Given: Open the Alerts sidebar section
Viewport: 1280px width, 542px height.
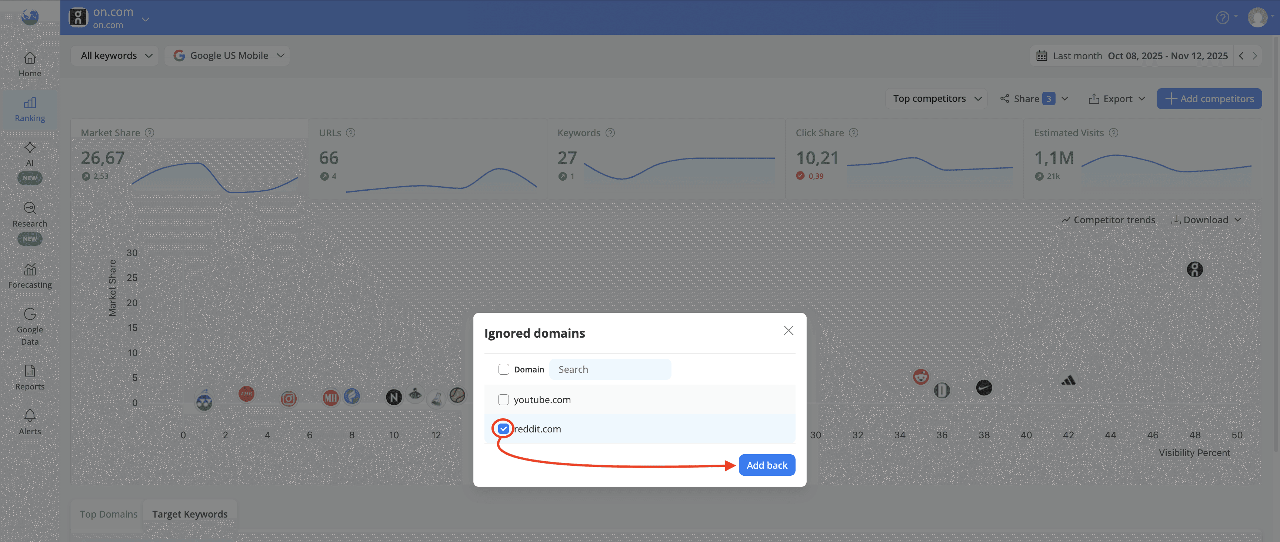Looking at the screenshot, I should point(30,423).
